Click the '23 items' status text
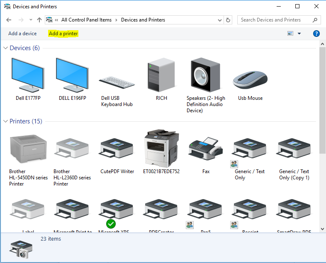Image resolution: width=326 pixels, height=263 pixels. (51, 239)
